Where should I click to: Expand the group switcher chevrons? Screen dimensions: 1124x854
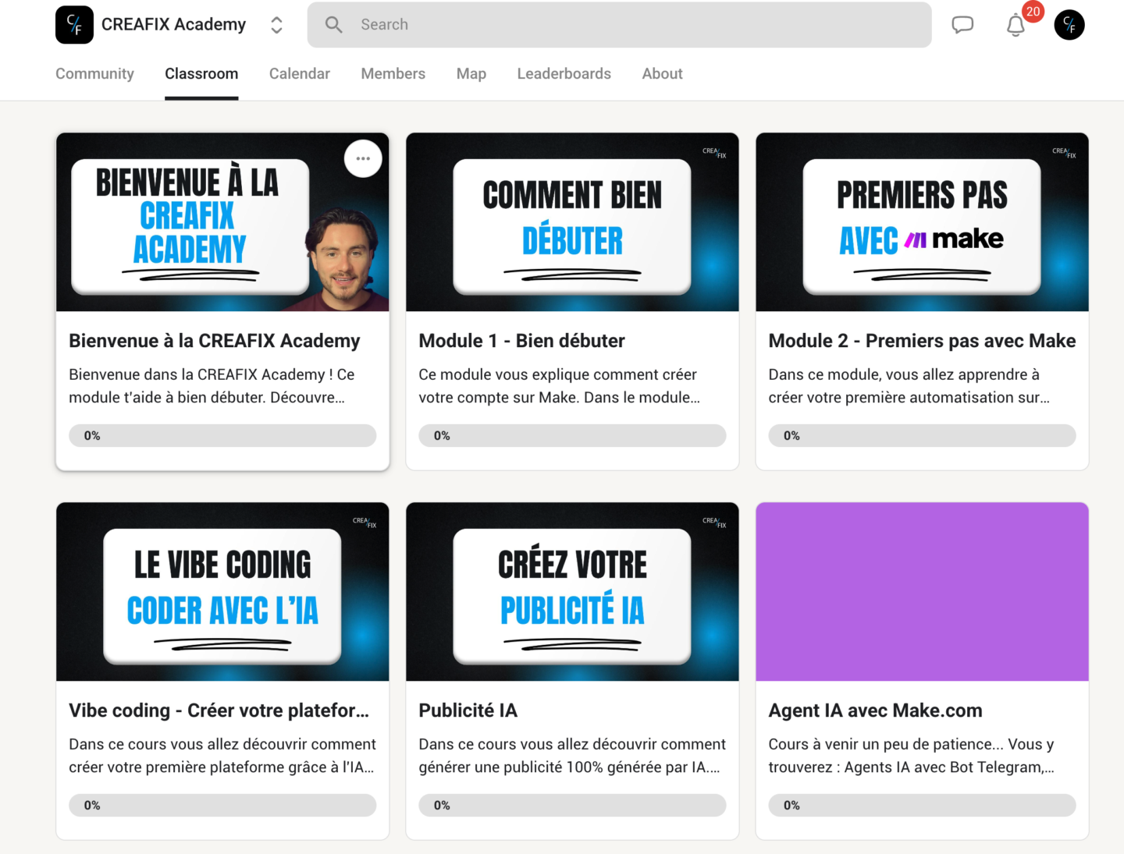tap(276, 25)
